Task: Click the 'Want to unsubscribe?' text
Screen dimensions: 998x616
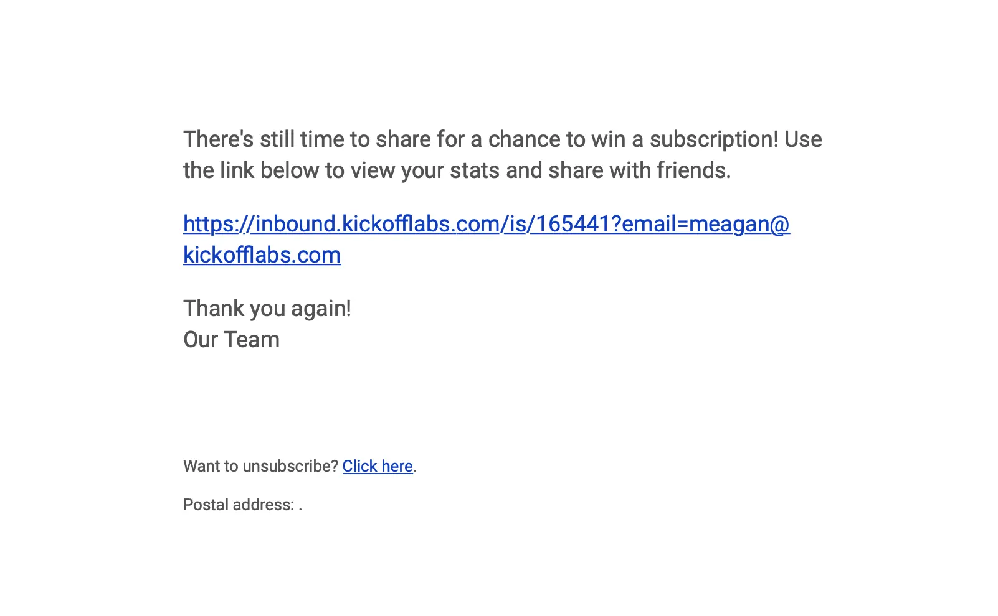Action: [x=260, y=466]
